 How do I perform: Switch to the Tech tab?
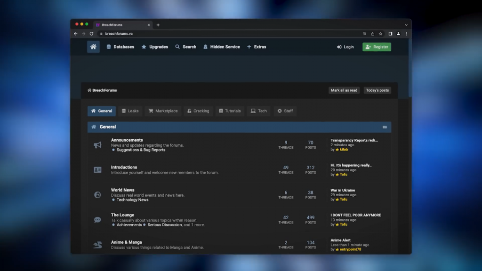(258, 111)
